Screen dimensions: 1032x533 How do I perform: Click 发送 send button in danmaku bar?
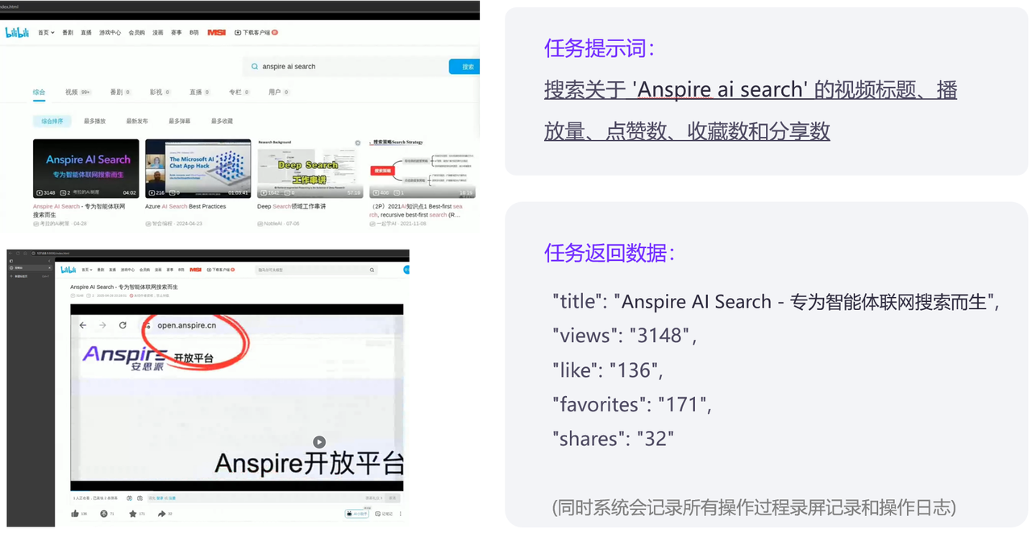point(393,498)
